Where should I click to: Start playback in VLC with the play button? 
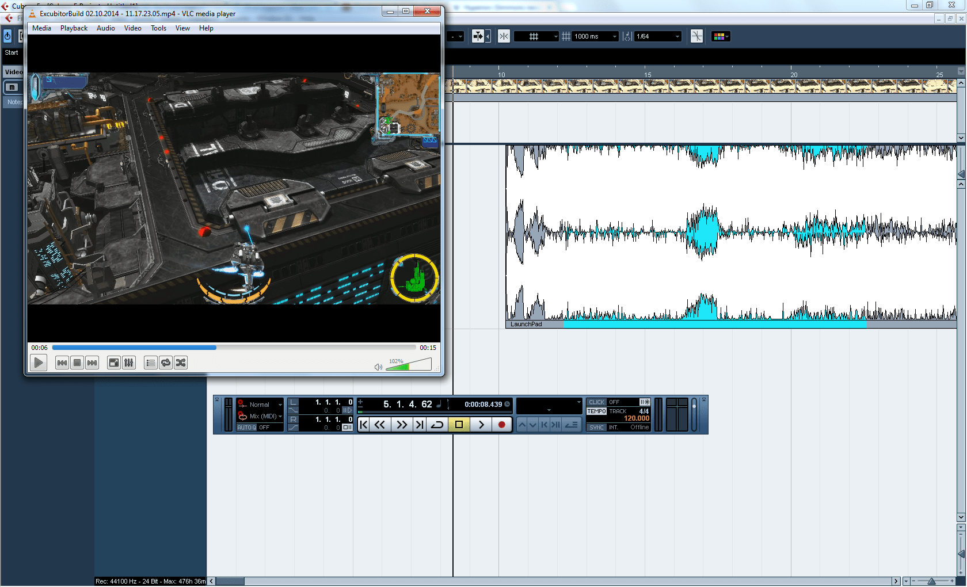coord(38,363)
